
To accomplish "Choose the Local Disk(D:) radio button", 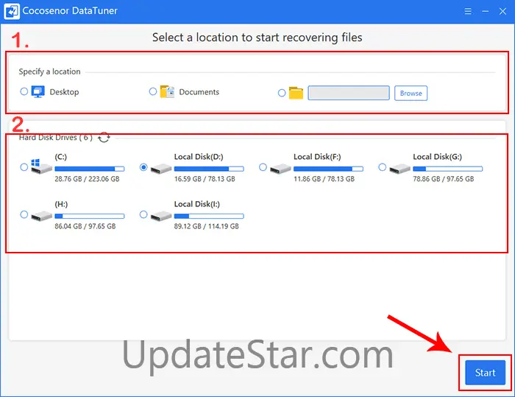I will (x=143, y=167).
